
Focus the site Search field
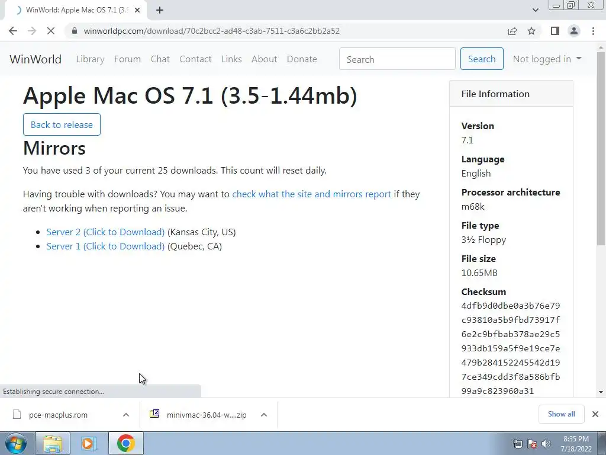click(397, 59)
